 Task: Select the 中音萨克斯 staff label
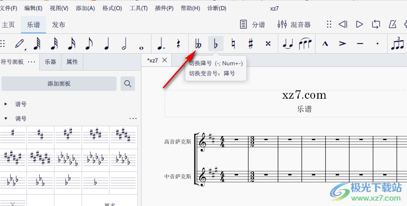[178, 177]
